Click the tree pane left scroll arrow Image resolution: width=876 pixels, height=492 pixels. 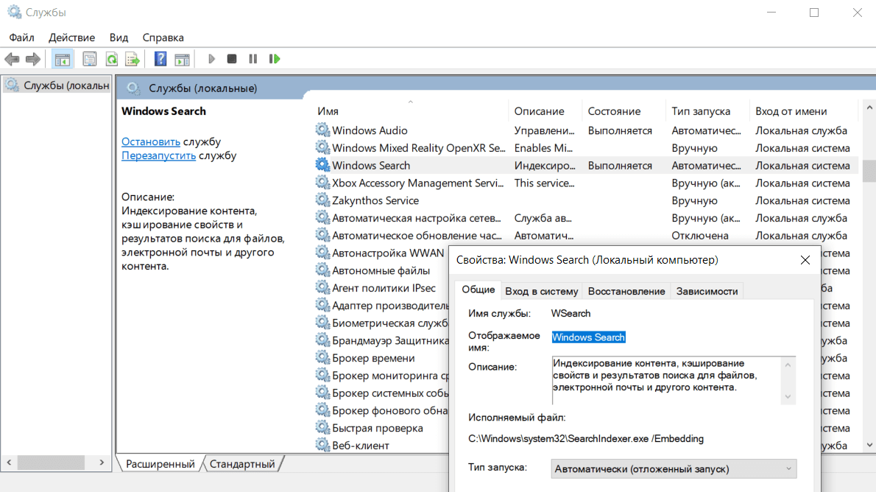coord(9,463)
